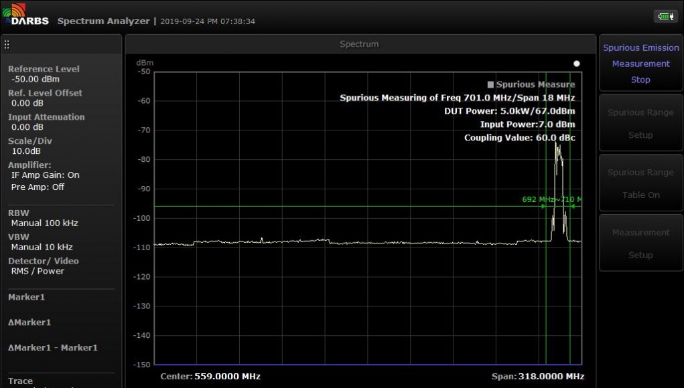
Task: Open Spurious Range Setup
Action: 641,123
